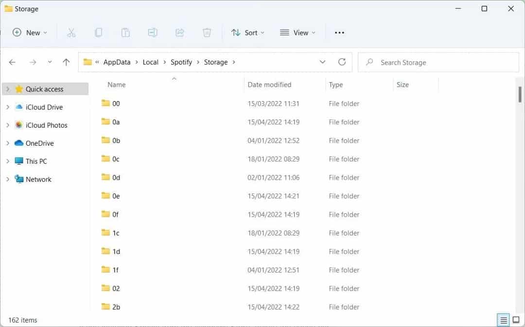Select the Cut icon in the toolbar
The width and height of the screenshot is (525, 327).
[71, 33]
